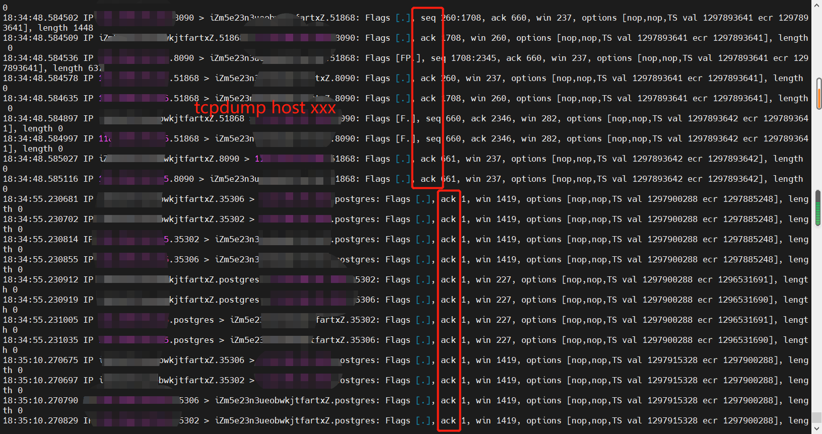Click timestamp 18:34:48.585116

point(41,179)
